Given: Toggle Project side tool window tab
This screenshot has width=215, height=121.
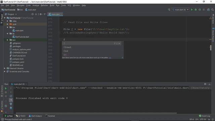Looking at the screenshot, I should coord(2,19).
